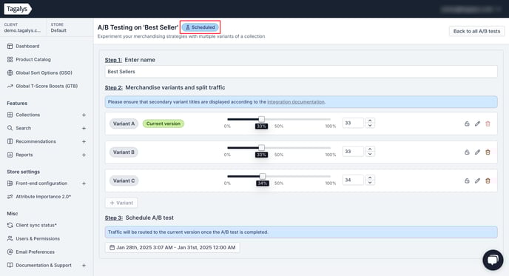Click Attribute Importance 2.0 icon
Screen dimensions: 509x276
pos(10,196)
